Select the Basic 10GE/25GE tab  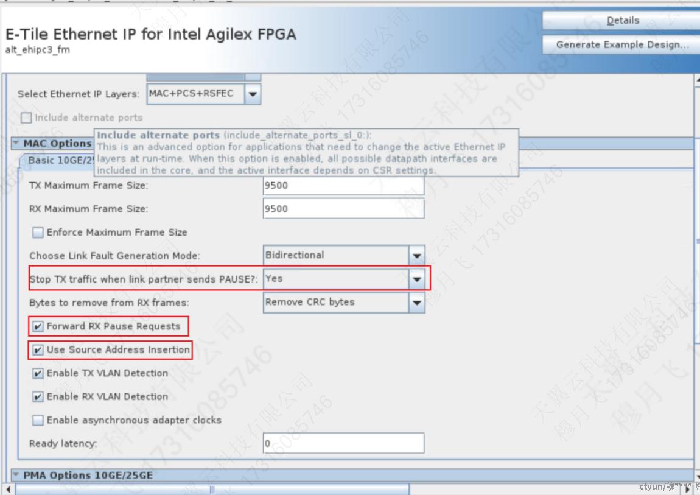(x=59, y=160)
